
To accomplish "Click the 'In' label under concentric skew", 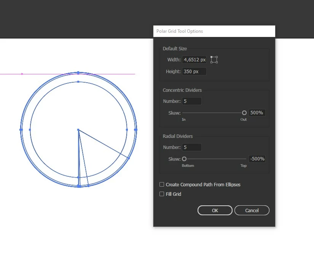I will click(x=183, y=120).
